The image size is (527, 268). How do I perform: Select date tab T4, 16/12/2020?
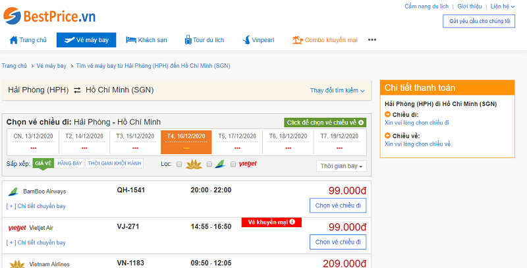point(186,142)
